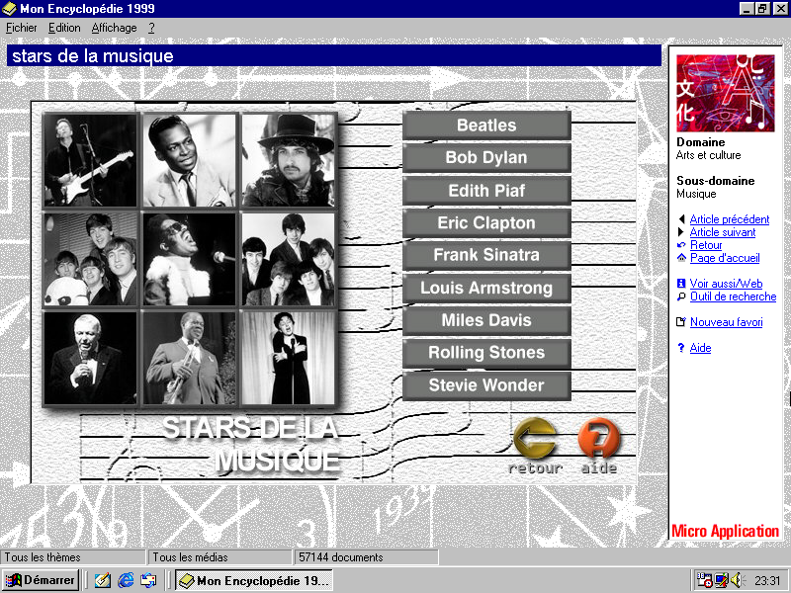Click the trumpet player photo

click(x=189, y=358)
